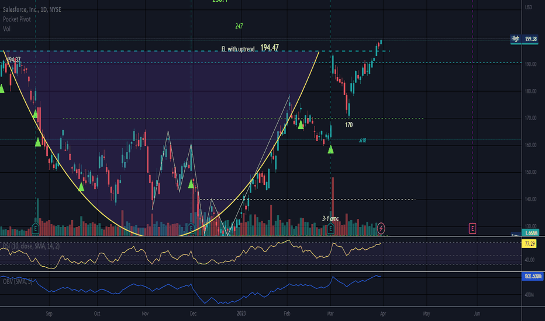The image size is (545, 321).
Task: Click the May date axis label
Action: 426,313
